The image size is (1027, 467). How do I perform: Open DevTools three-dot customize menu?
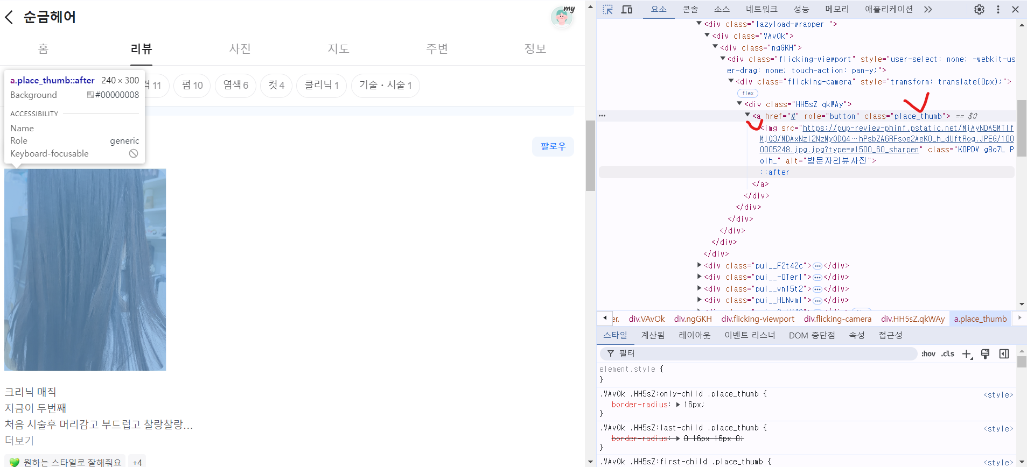tap(998, 9)
